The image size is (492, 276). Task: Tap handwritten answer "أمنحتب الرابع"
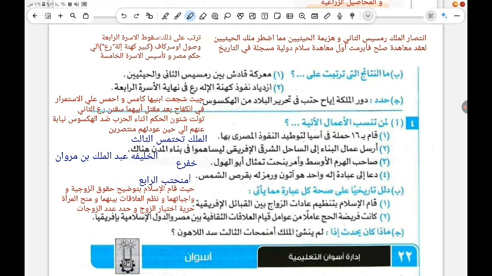point(165,180)
